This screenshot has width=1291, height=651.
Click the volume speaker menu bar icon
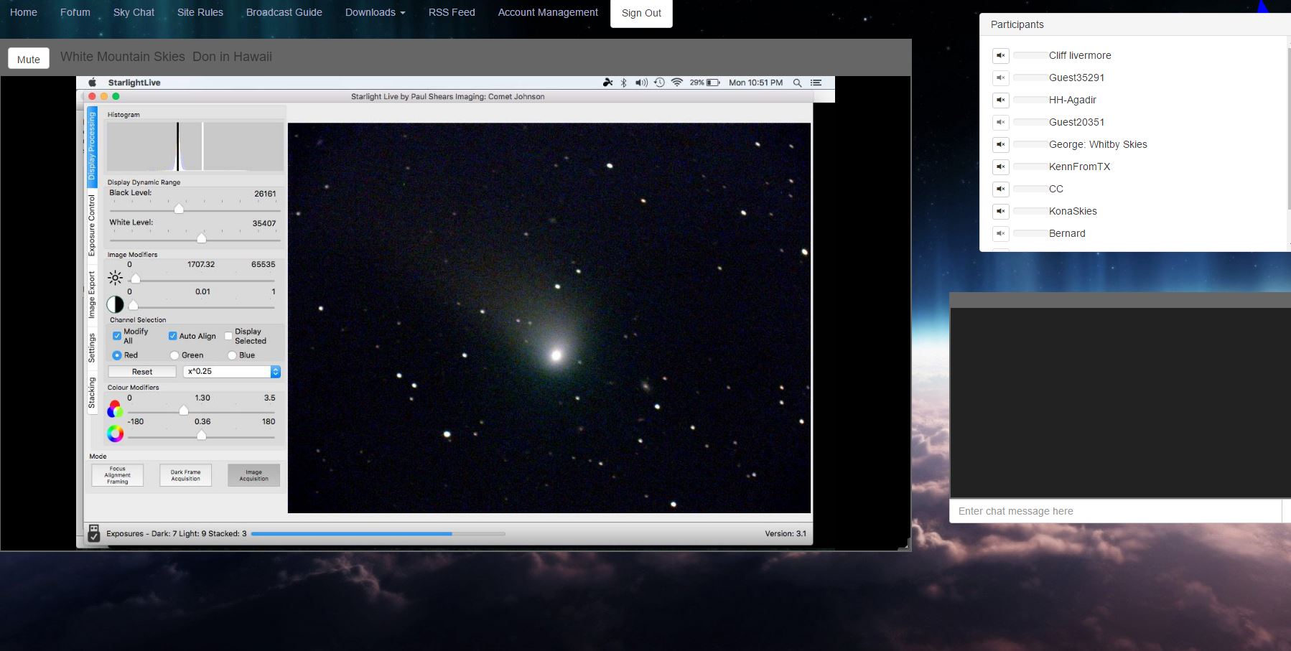pyautogui.click(x=641, y=83)
